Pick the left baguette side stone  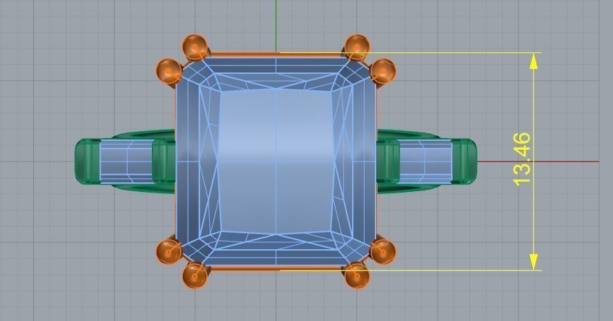(126, 161)
